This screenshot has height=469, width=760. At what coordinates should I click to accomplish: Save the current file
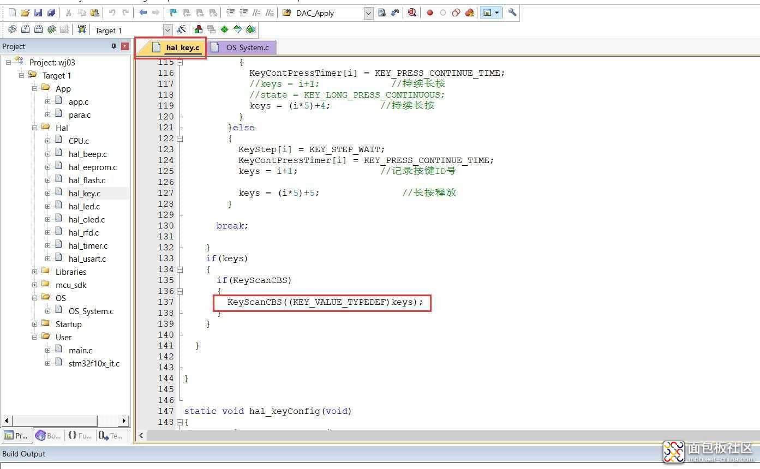[38, 13]
